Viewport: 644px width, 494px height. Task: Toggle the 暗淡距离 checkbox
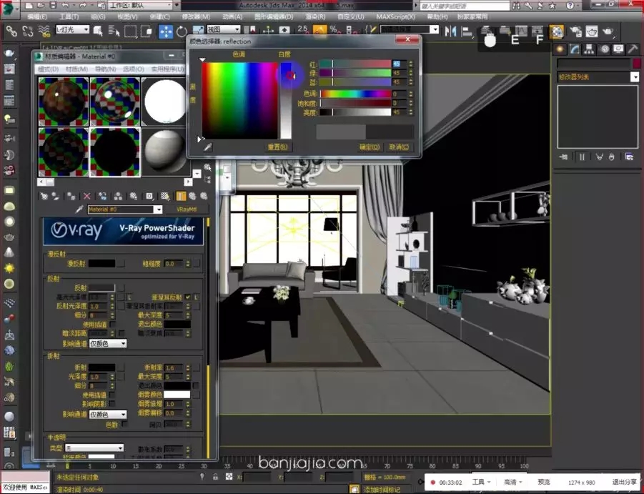coord(122,333)
